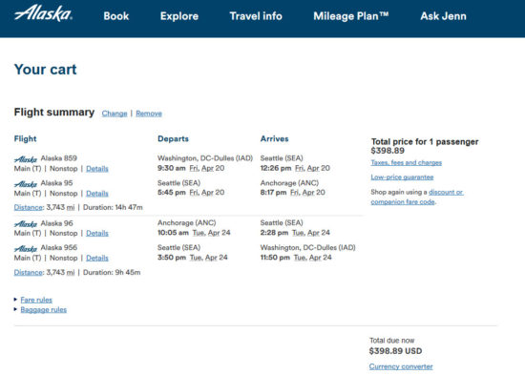Screen dimensions: 525x375
Task: Open the Mileage Plan menu
Action: [351, 16]
